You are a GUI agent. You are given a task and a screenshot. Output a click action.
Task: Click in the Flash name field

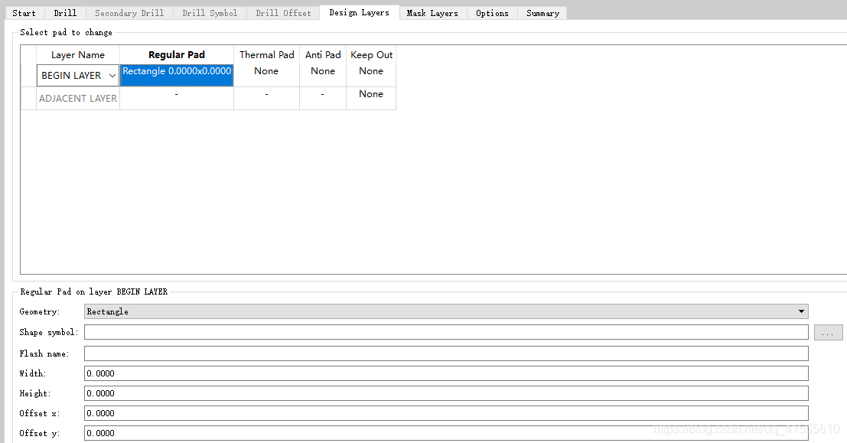pos(445,353)
